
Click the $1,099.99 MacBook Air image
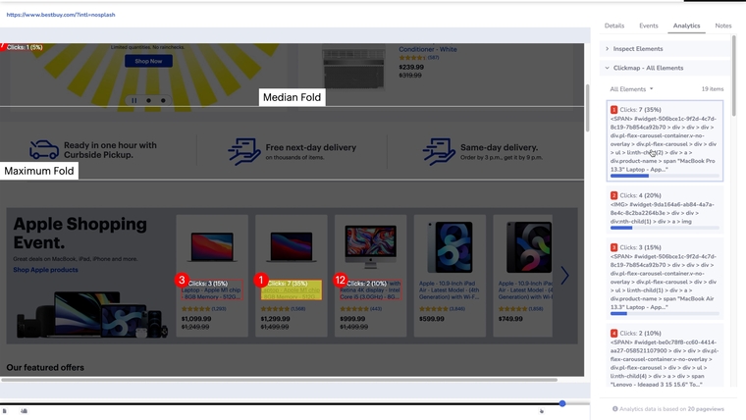tap(212, 247)
